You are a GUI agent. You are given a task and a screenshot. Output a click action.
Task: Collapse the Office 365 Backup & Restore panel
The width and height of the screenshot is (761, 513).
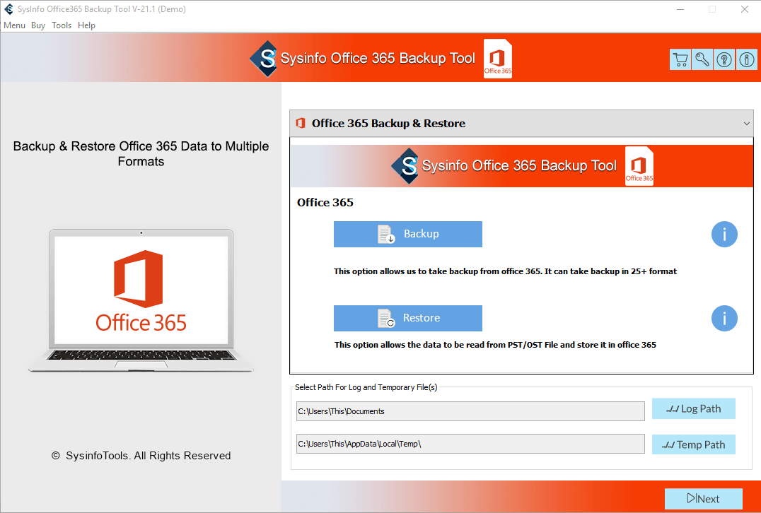point(746,124)
